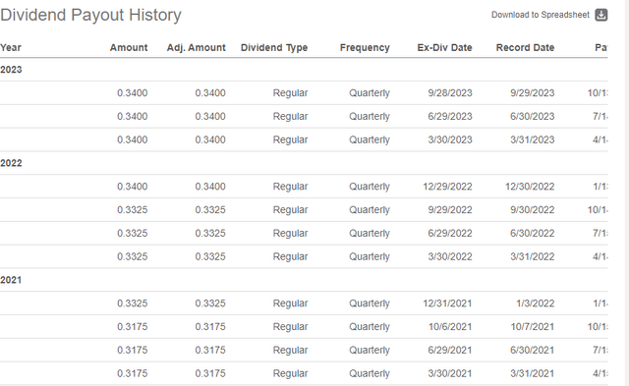
Task: Click the Frequency column header
Action: [365, 48]
